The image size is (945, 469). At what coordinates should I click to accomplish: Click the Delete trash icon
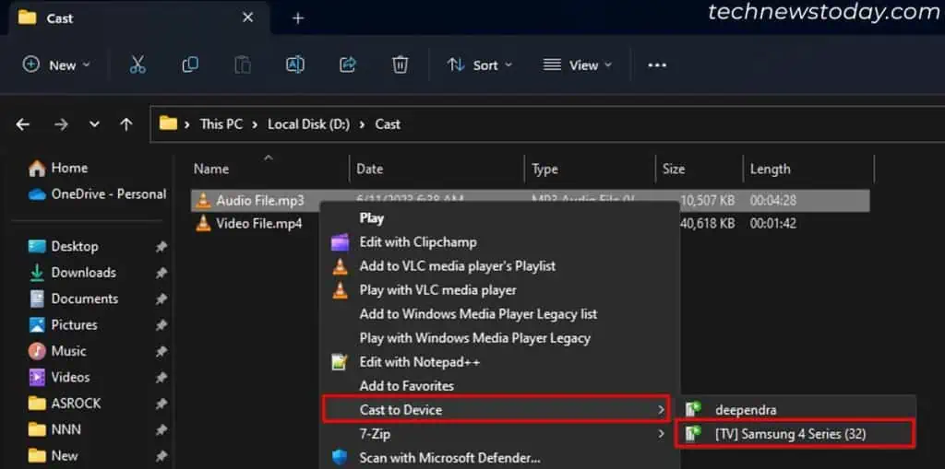click(x=400, y=64)
